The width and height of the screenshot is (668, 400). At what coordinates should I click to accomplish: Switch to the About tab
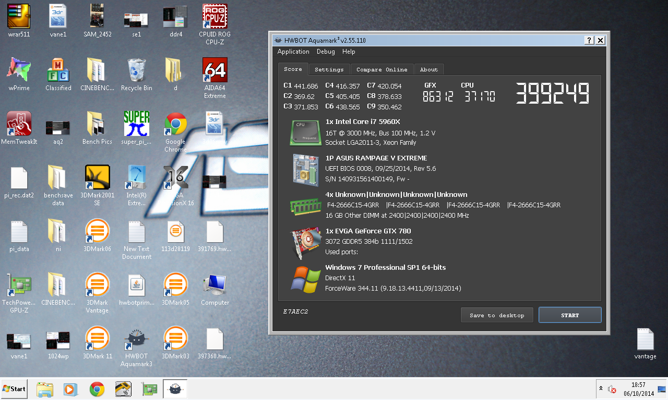point(429,69)
